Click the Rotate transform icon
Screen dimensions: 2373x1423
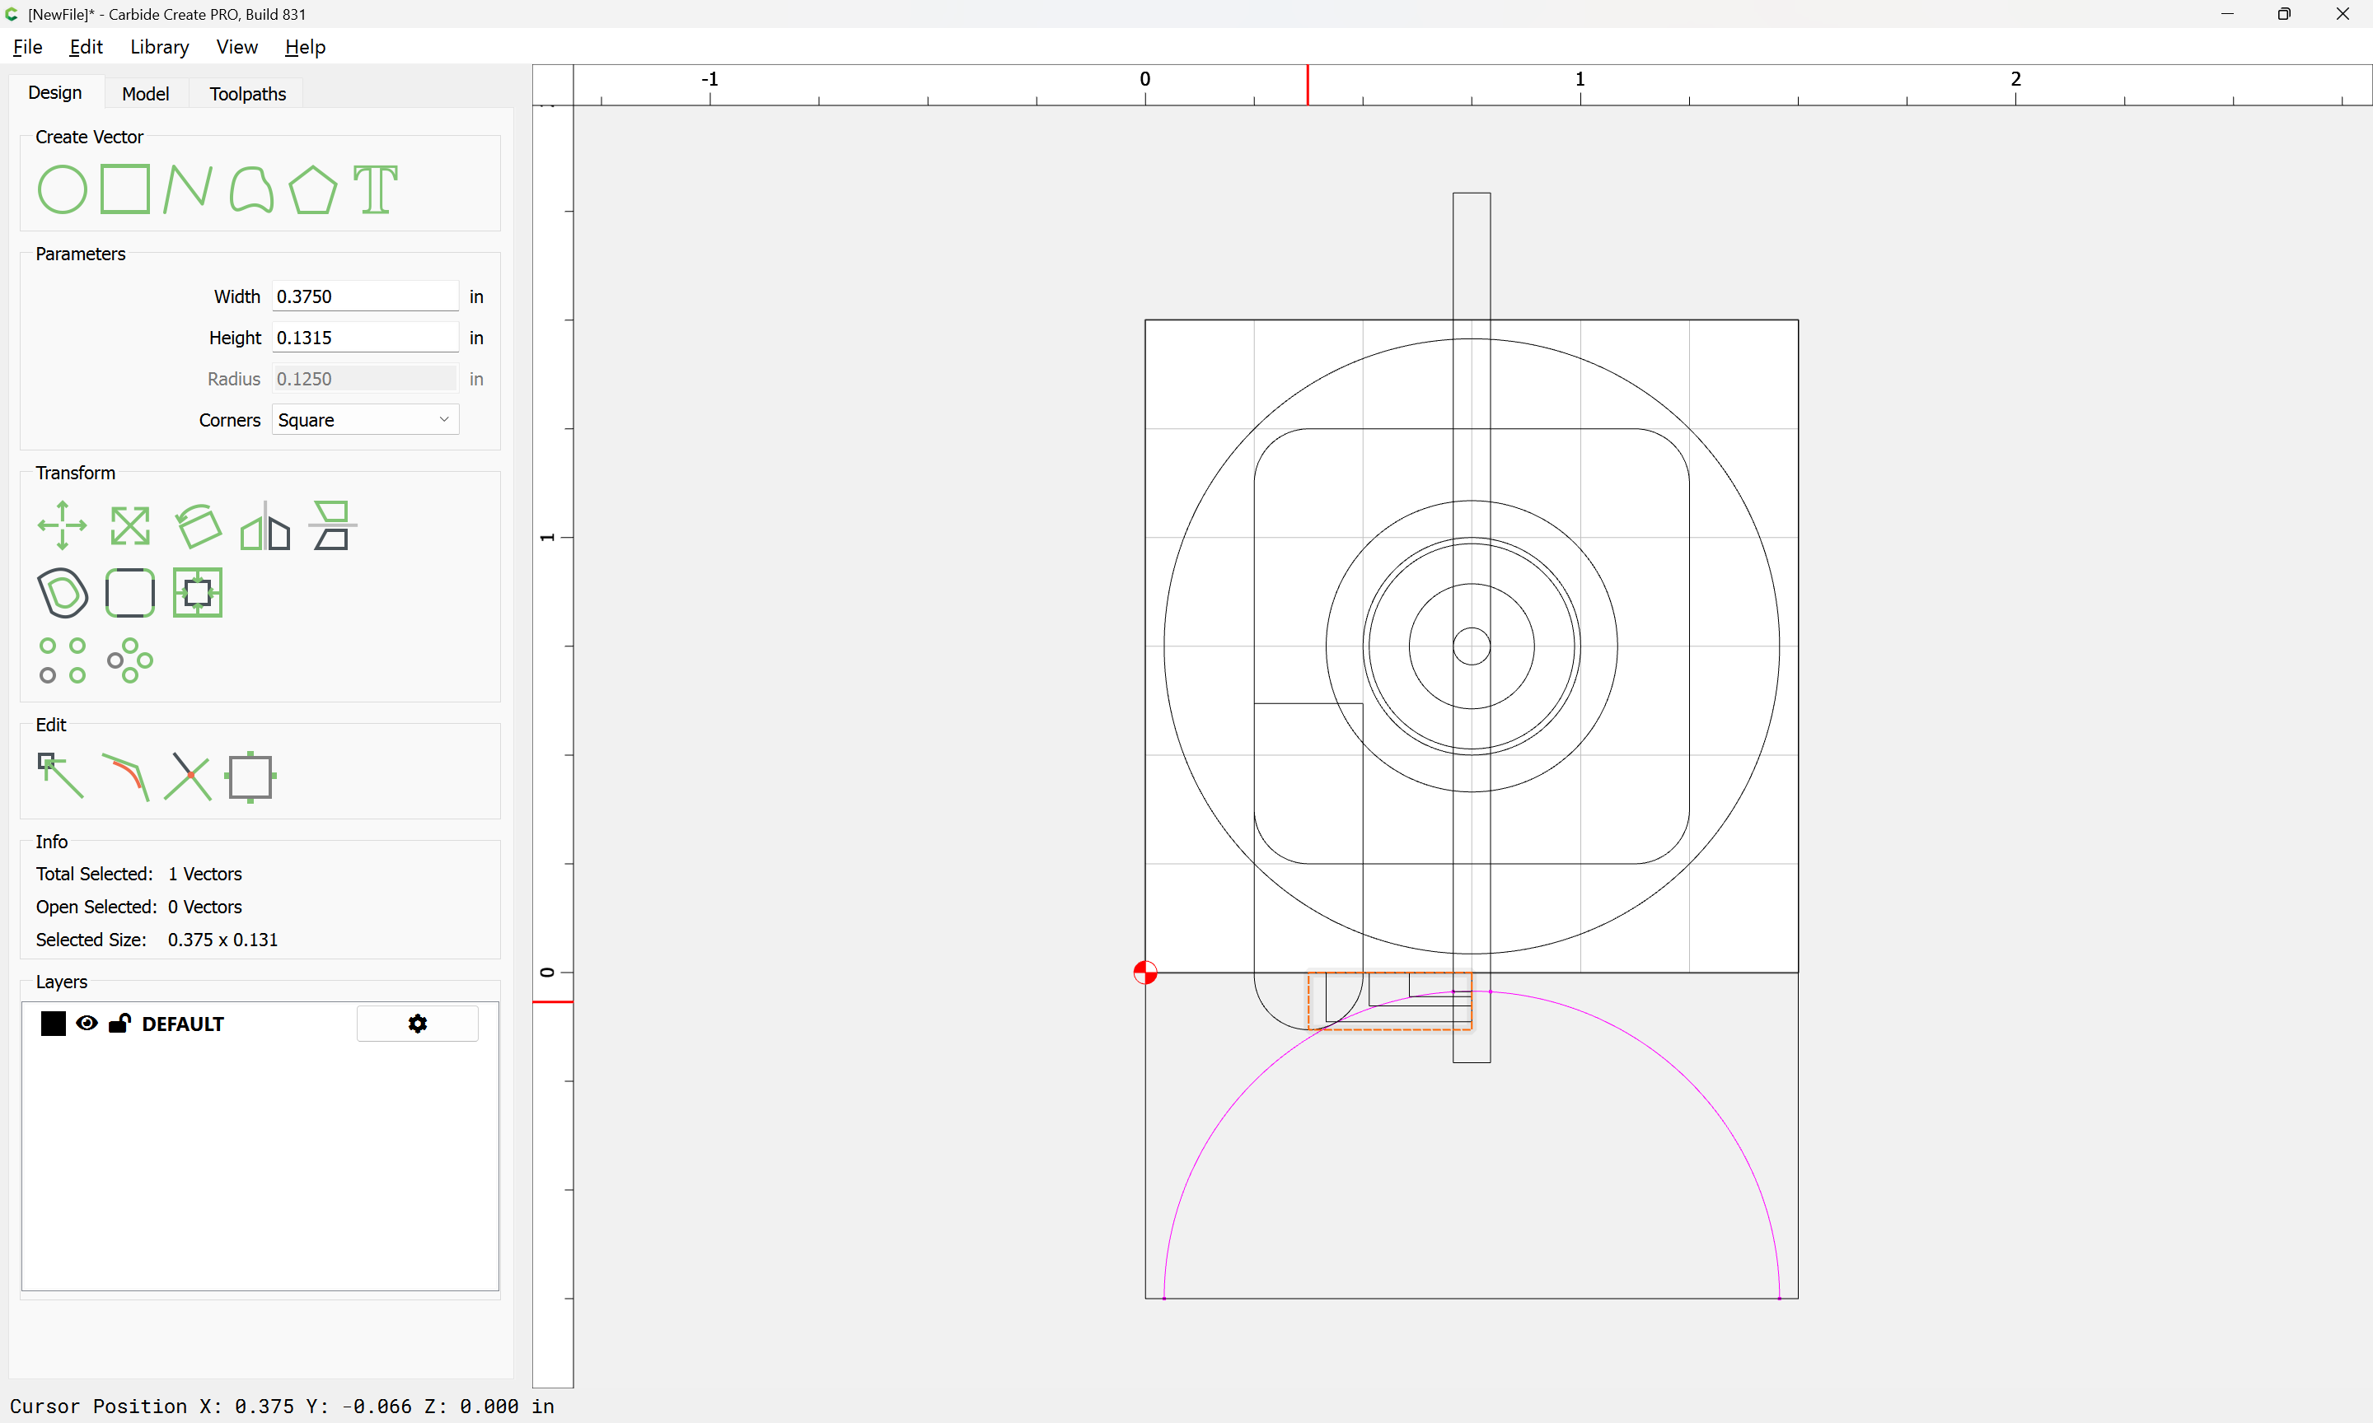coord(198,525)
